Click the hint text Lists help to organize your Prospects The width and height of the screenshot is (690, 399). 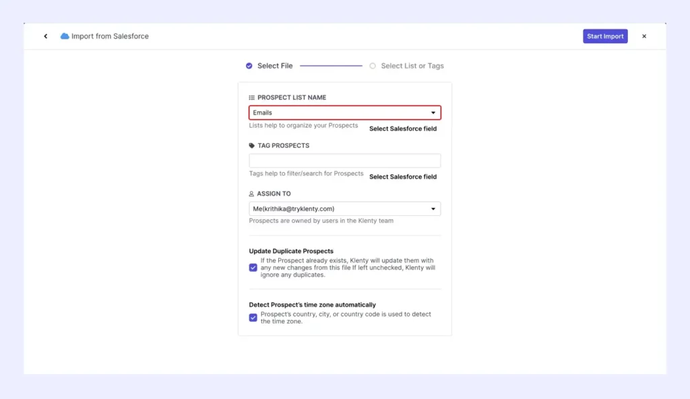pos(303,126)
